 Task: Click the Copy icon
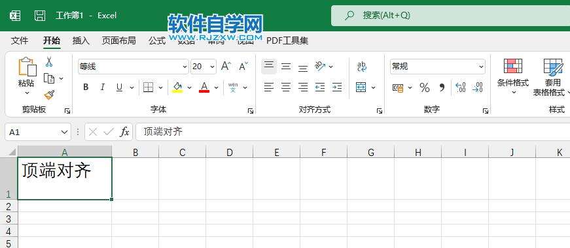(49, 78)
